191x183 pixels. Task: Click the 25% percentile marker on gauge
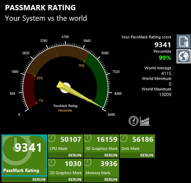[40, 78]
